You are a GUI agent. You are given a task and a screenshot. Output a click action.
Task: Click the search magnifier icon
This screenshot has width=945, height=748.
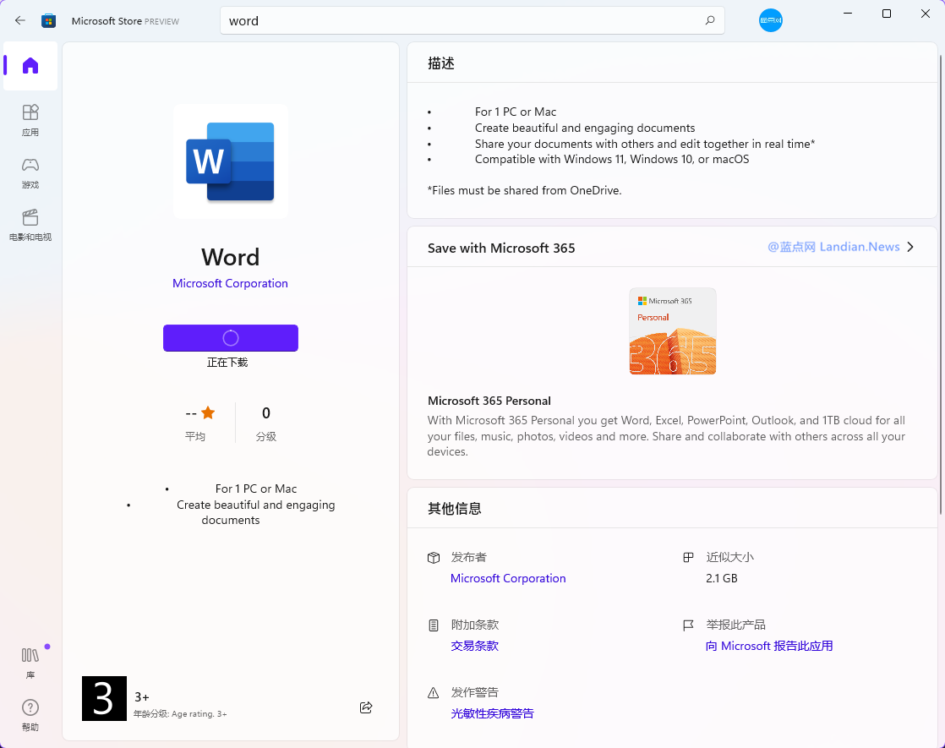click(x=710, y=20)
